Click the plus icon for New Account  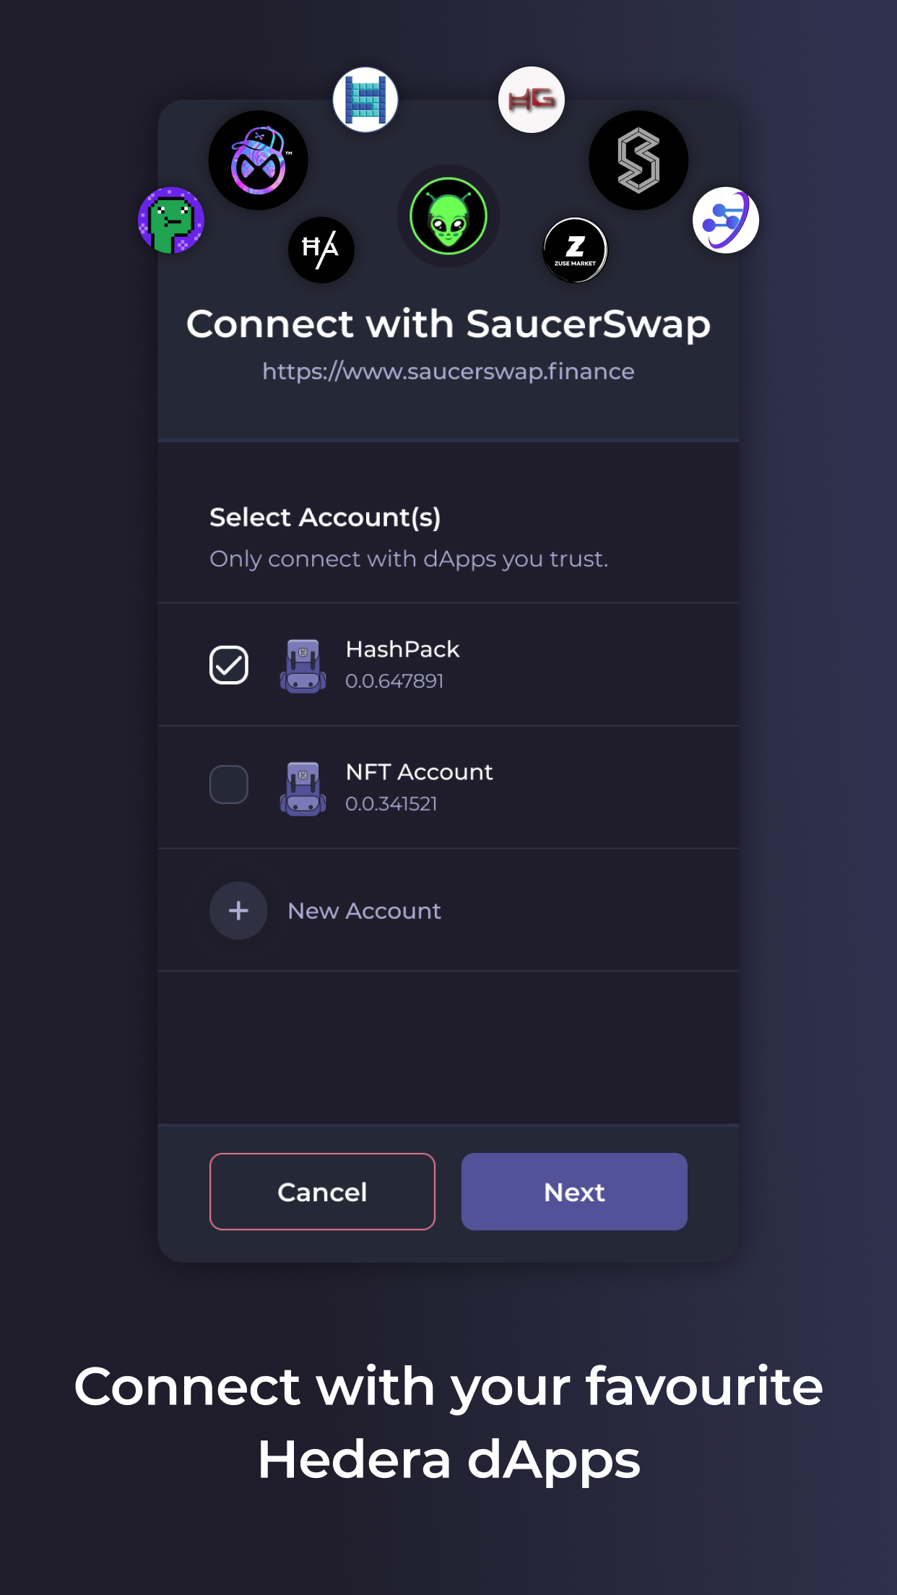click(x=238, y=911)
